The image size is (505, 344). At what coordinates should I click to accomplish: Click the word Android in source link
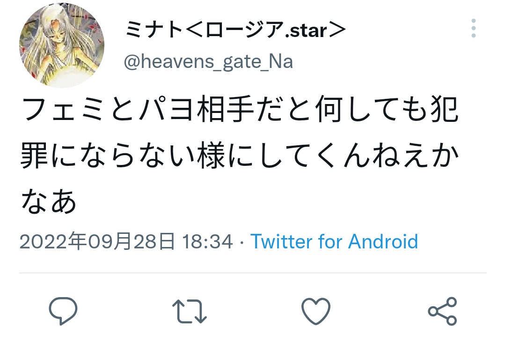pos(383,241)
